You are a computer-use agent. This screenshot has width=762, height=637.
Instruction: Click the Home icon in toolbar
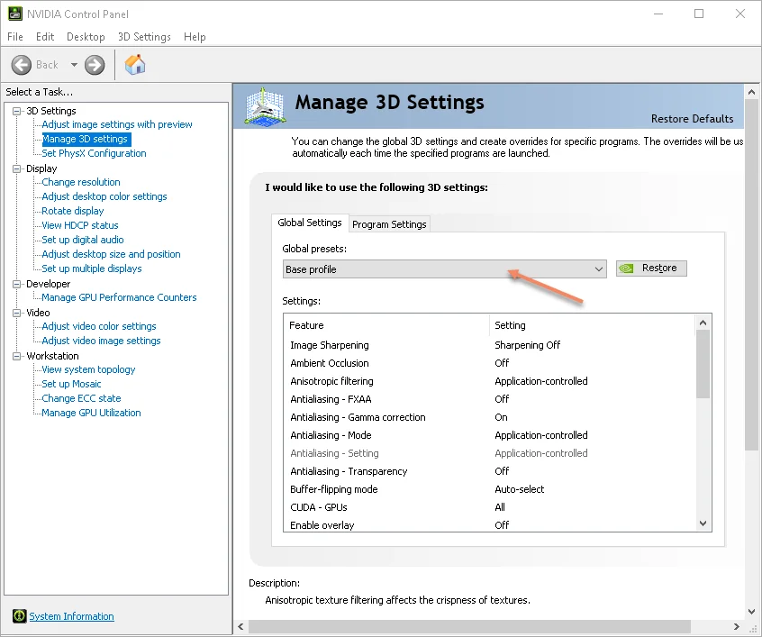(x=135, y=65)
